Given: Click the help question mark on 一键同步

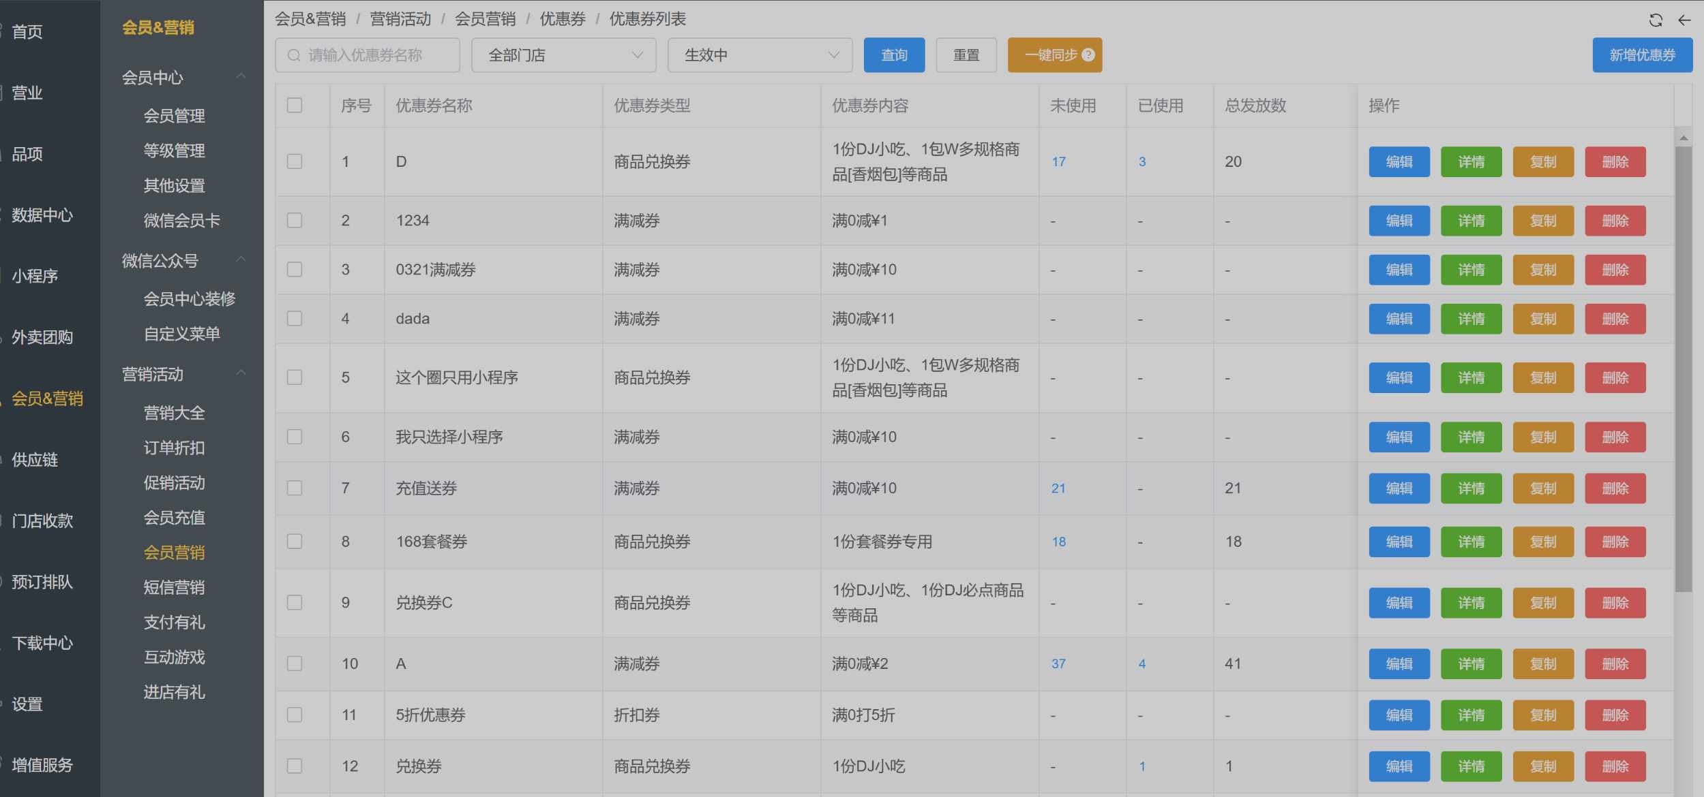Looking at the screenshot, I should click(x=1088, y=55).
